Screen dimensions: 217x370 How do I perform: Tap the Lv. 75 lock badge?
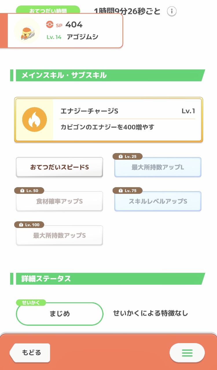(128, 191)
